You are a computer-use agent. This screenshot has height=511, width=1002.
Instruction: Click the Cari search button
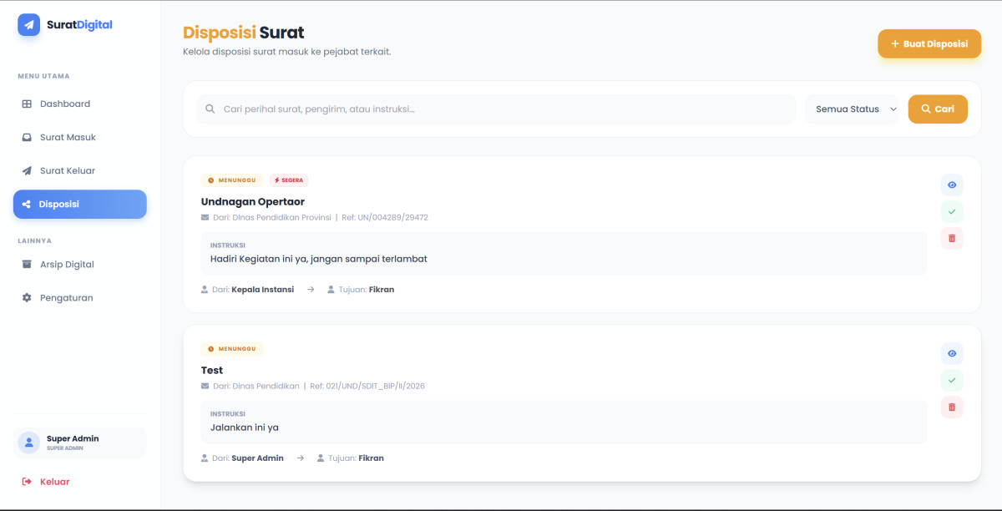[x=938, y=109]
